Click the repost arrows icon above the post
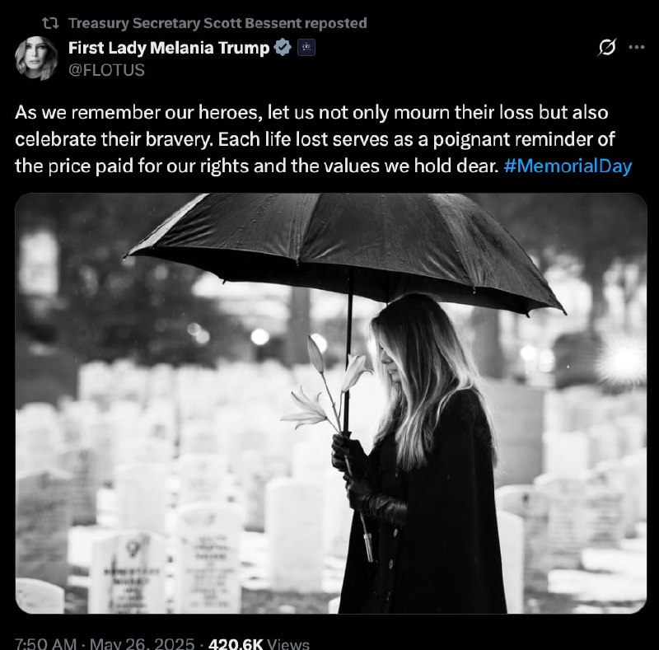This screenshot has width=659, height=650. point(50,23)
